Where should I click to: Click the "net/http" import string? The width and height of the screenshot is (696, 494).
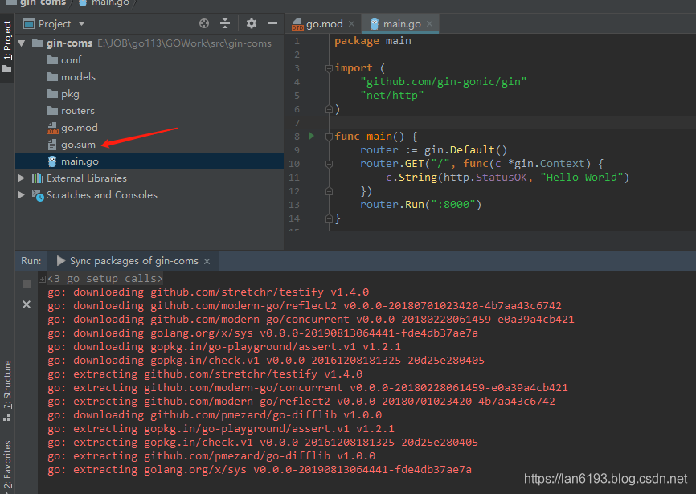(392, 96)
